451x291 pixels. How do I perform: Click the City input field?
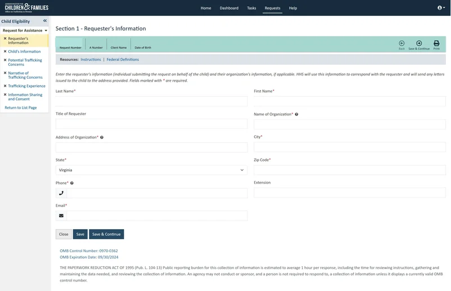(350, 147)
